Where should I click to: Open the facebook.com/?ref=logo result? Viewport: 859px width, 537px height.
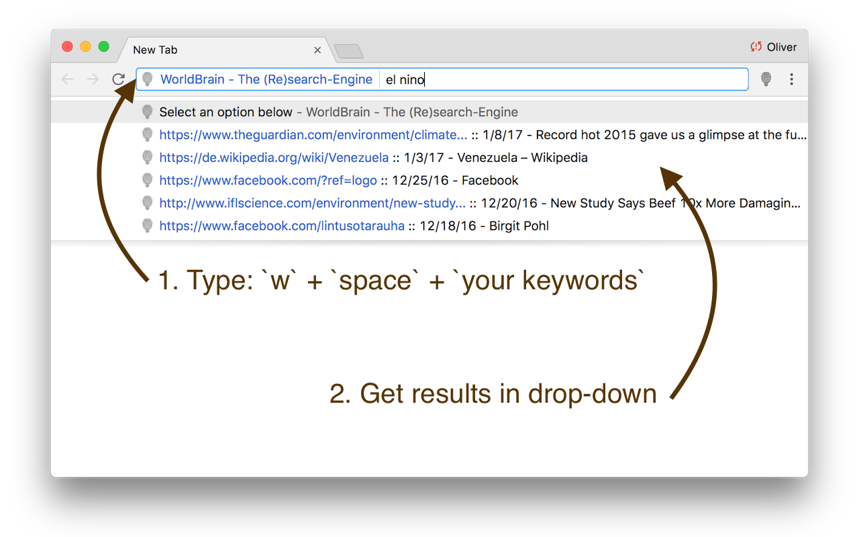coord(429,181)
